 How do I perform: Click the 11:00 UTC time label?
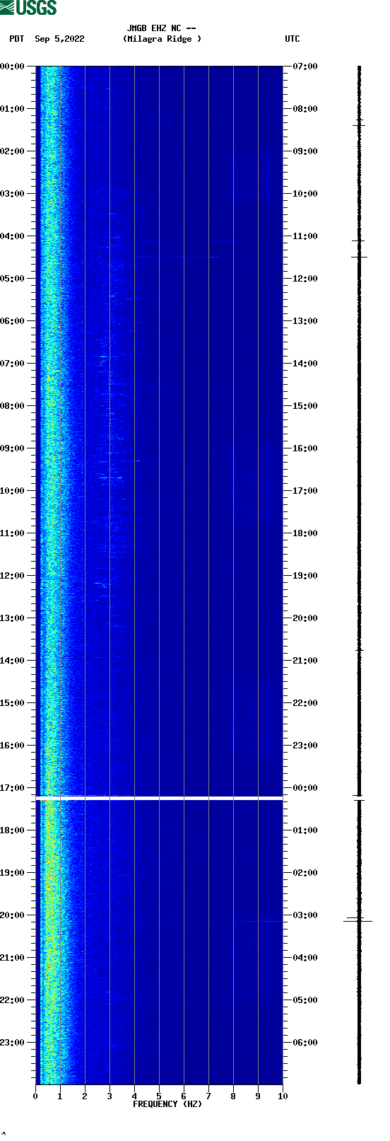pos(305,236)
